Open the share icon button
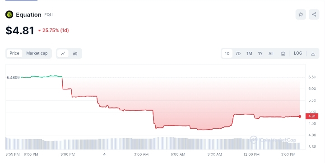325x163 pixels. 314,14
